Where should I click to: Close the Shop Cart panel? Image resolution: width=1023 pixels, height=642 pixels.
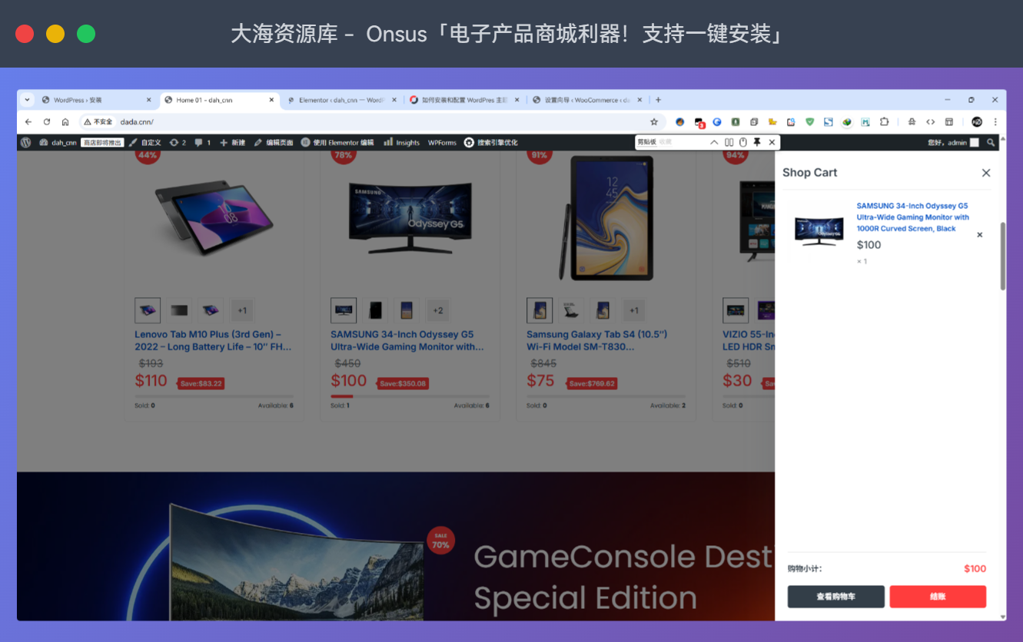point(986,173)
